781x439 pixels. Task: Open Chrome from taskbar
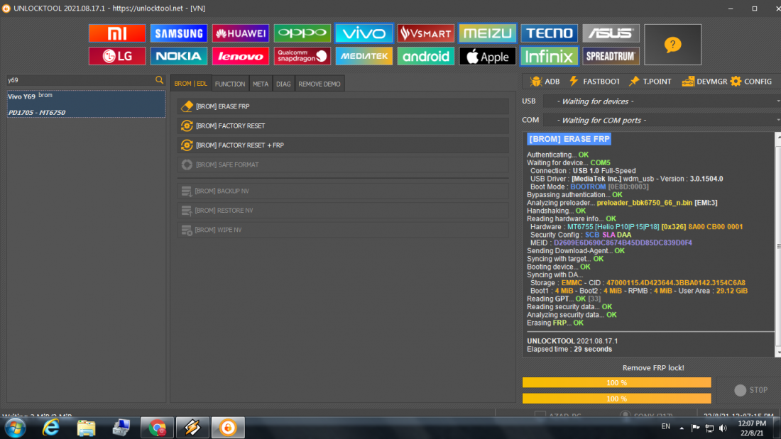tap(158, 428)
